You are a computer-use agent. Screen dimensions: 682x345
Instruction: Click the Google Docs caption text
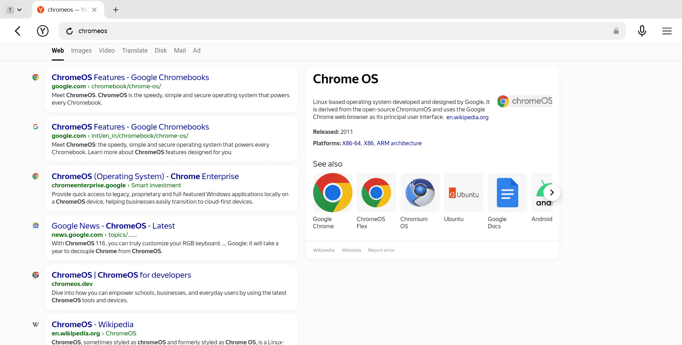[497, 223]
